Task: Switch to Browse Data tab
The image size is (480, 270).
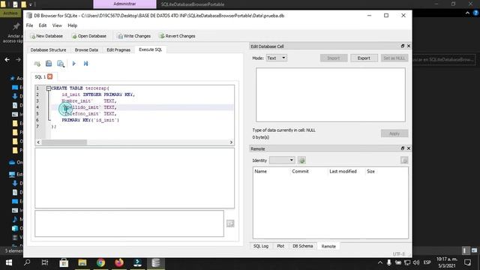Action: (x=86, y=50)
